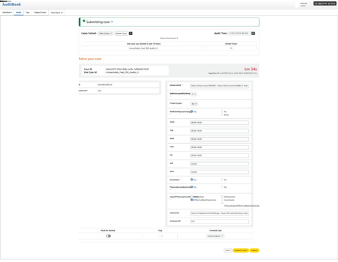Image resolution: width=338 pixels, height=262 pixels.
Task: Select Yes for MON to FRI same timing
Action: pyautogui.click(x=192, y=111)
